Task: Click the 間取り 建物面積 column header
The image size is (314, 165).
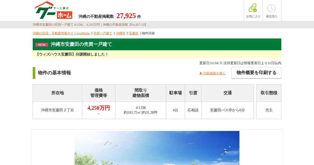Action: [x=141, y=93]
